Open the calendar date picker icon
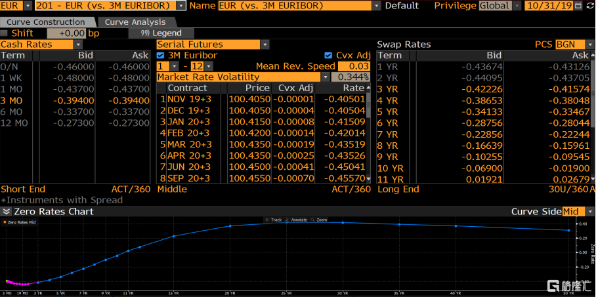 coord(578,5)
